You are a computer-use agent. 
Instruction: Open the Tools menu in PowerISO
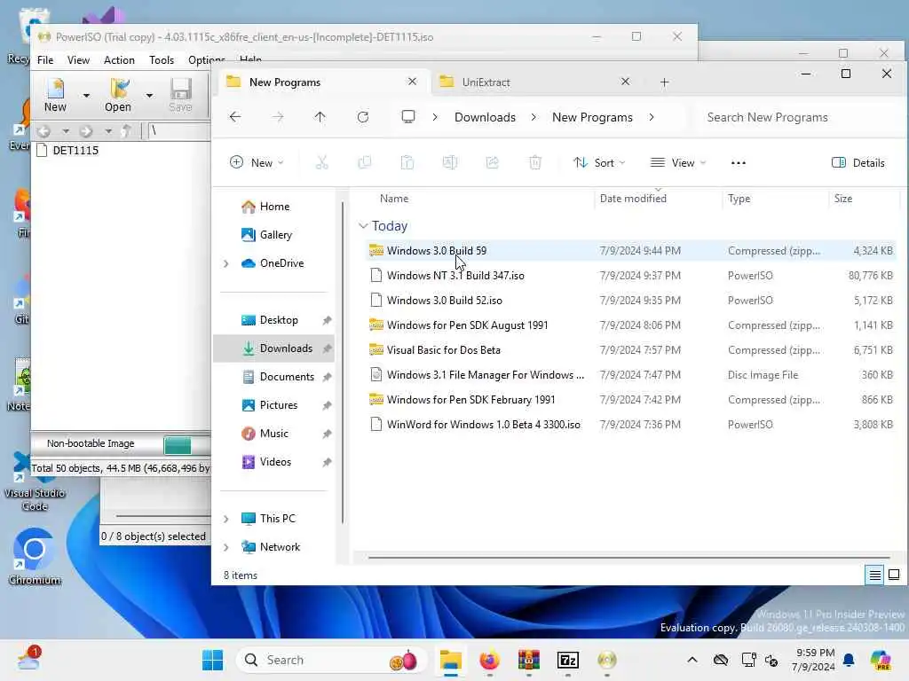162,59
